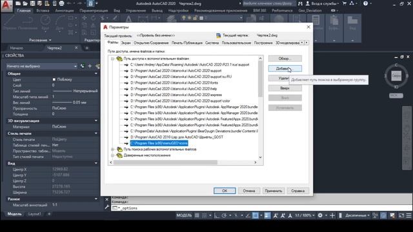Viewport: 413px width, 232px height.
Task: Open the Help question mark icon
Action: pyautogui.click(x=366, y=3)
